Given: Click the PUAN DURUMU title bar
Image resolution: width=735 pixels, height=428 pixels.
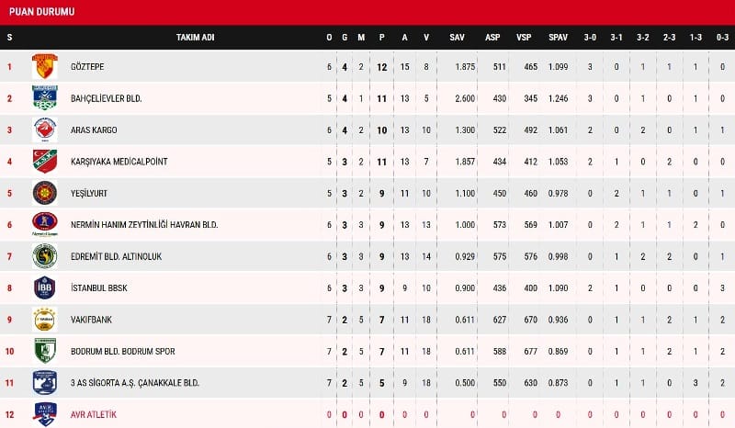Looking at the screenshot, I should (x=367, y=12).
